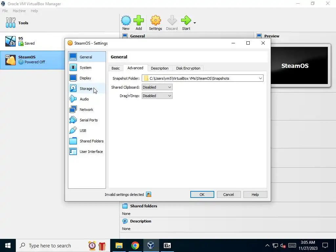Image resolution: width=336 pixels, height=252 pixels.
Task: Click OK to confirm settings
Action: pos(202,194)
